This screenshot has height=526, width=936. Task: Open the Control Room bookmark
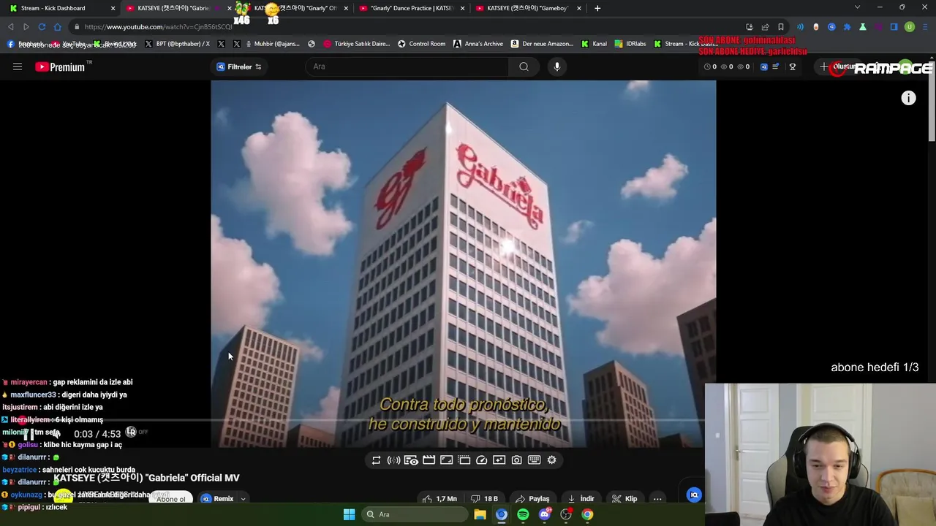(x=421, y=44)
